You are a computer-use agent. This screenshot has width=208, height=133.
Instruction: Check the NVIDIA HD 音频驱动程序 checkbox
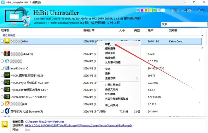click(x=2, y=90)
